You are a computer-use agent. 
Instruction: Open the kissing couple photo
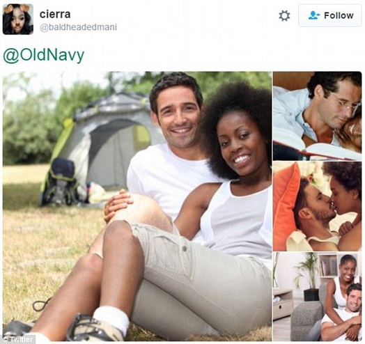pos(317,206)
